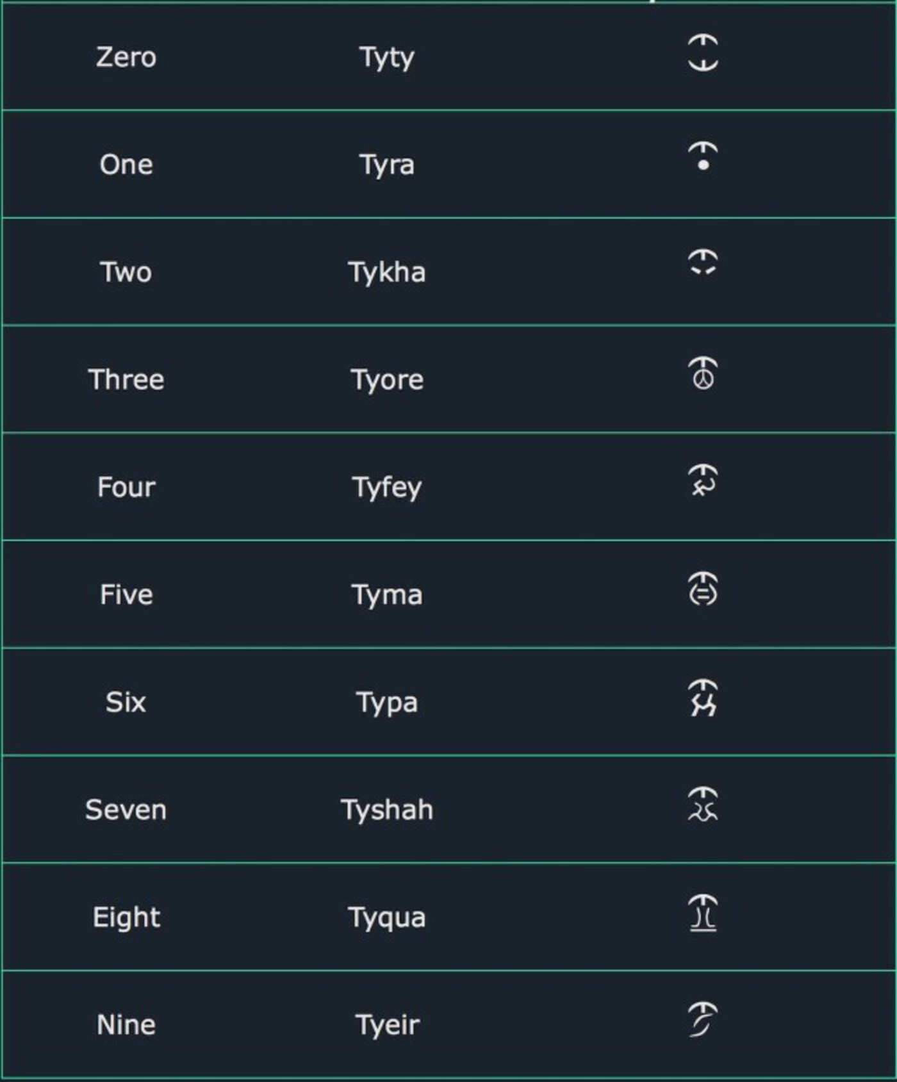Click the English label Eight
The image size is (897, 1082).
tap(126, 917)
